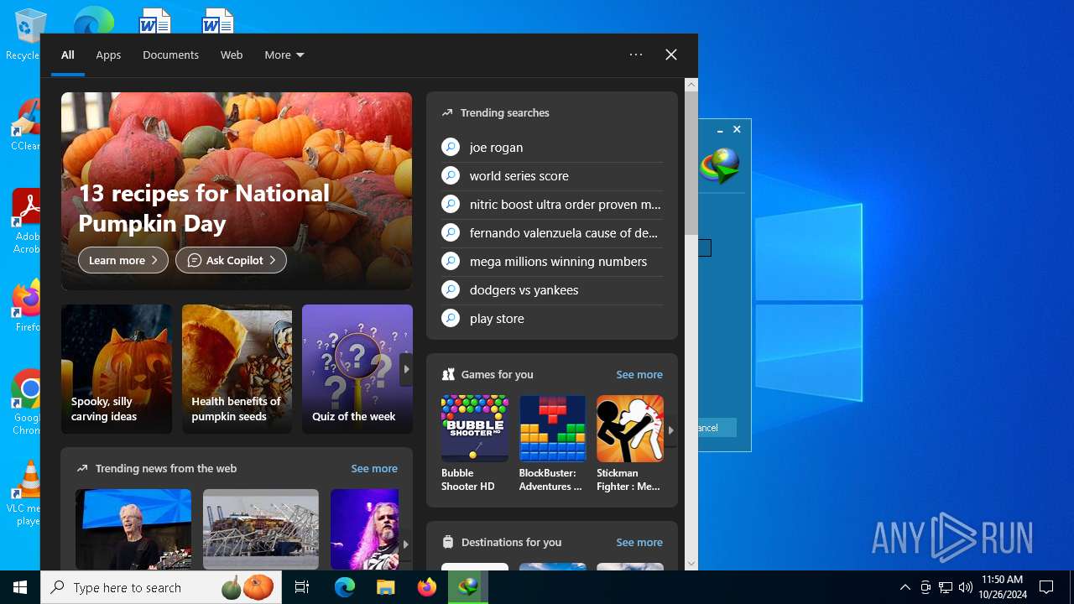Open Stickman Fighter game
This screenshot has height=604, width=1074.
click(x=630, y=444)
